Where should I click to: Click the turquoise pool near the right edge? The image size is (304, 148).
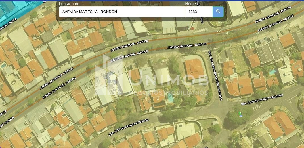pos(273,72)
